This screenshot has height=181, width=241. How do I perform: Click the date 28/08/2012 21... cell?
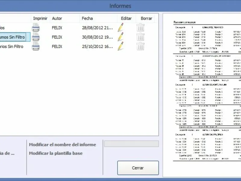click(97, 28)
